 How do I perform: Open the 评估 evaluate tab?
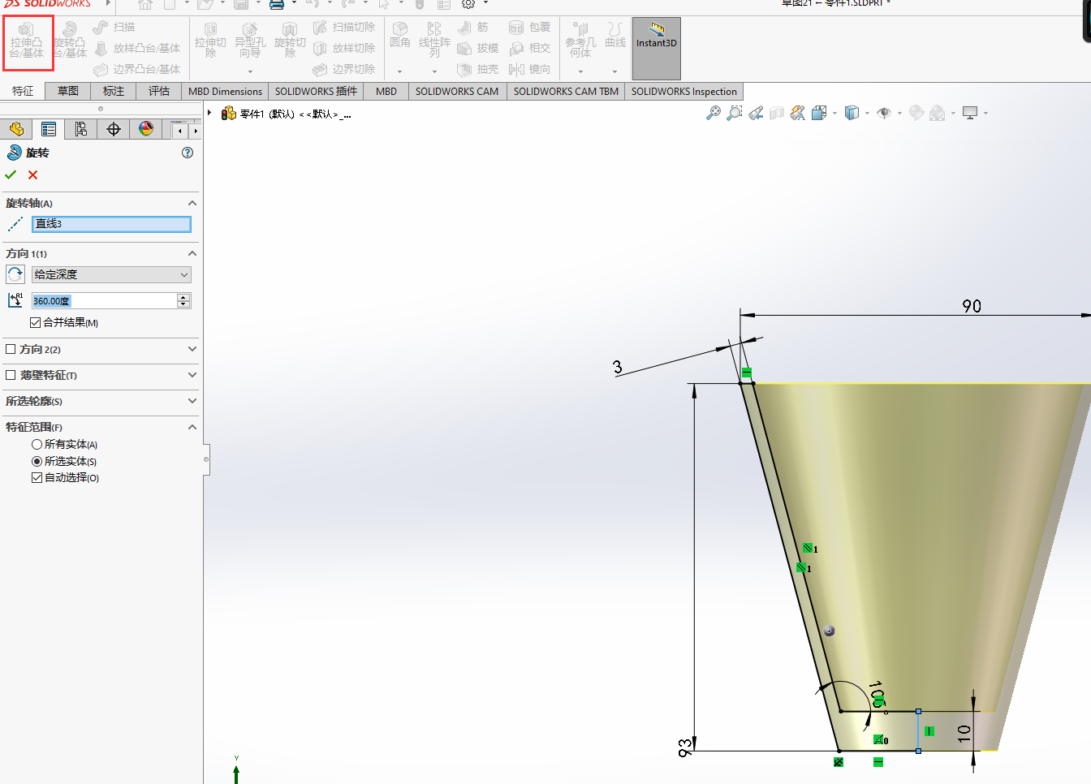tap(159, 92)
